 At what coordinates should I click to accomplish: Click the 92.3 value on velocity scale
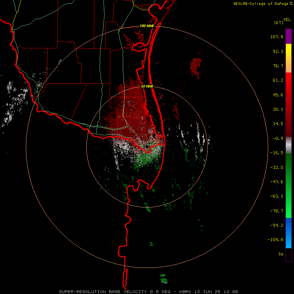click(x=278, y=51)
